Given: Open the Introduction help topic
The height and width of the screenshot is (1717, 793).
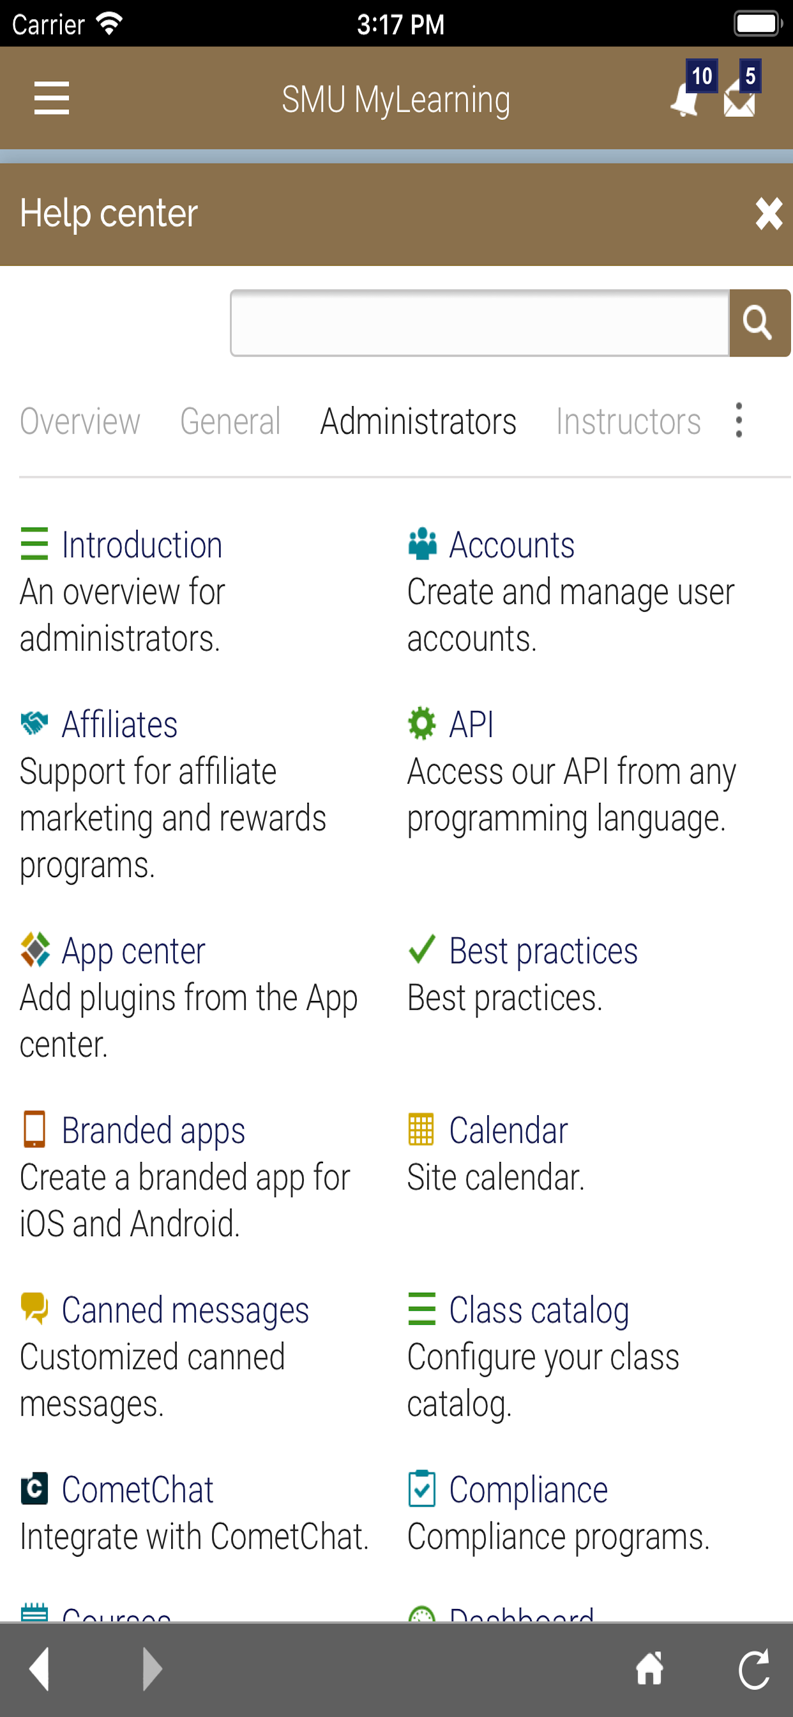Looking at the screenshot, I should click(142, 546).
